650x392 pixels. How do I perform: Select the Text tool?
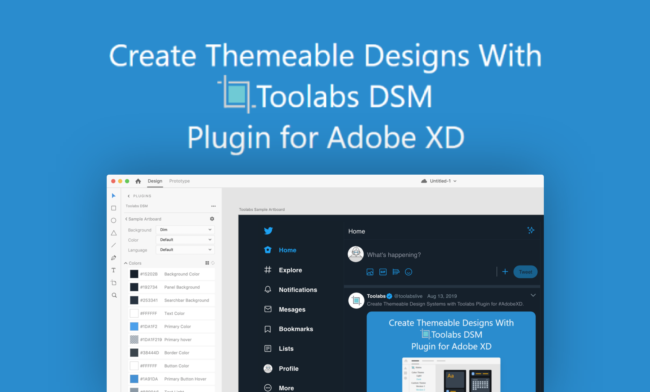click(114, 270)
